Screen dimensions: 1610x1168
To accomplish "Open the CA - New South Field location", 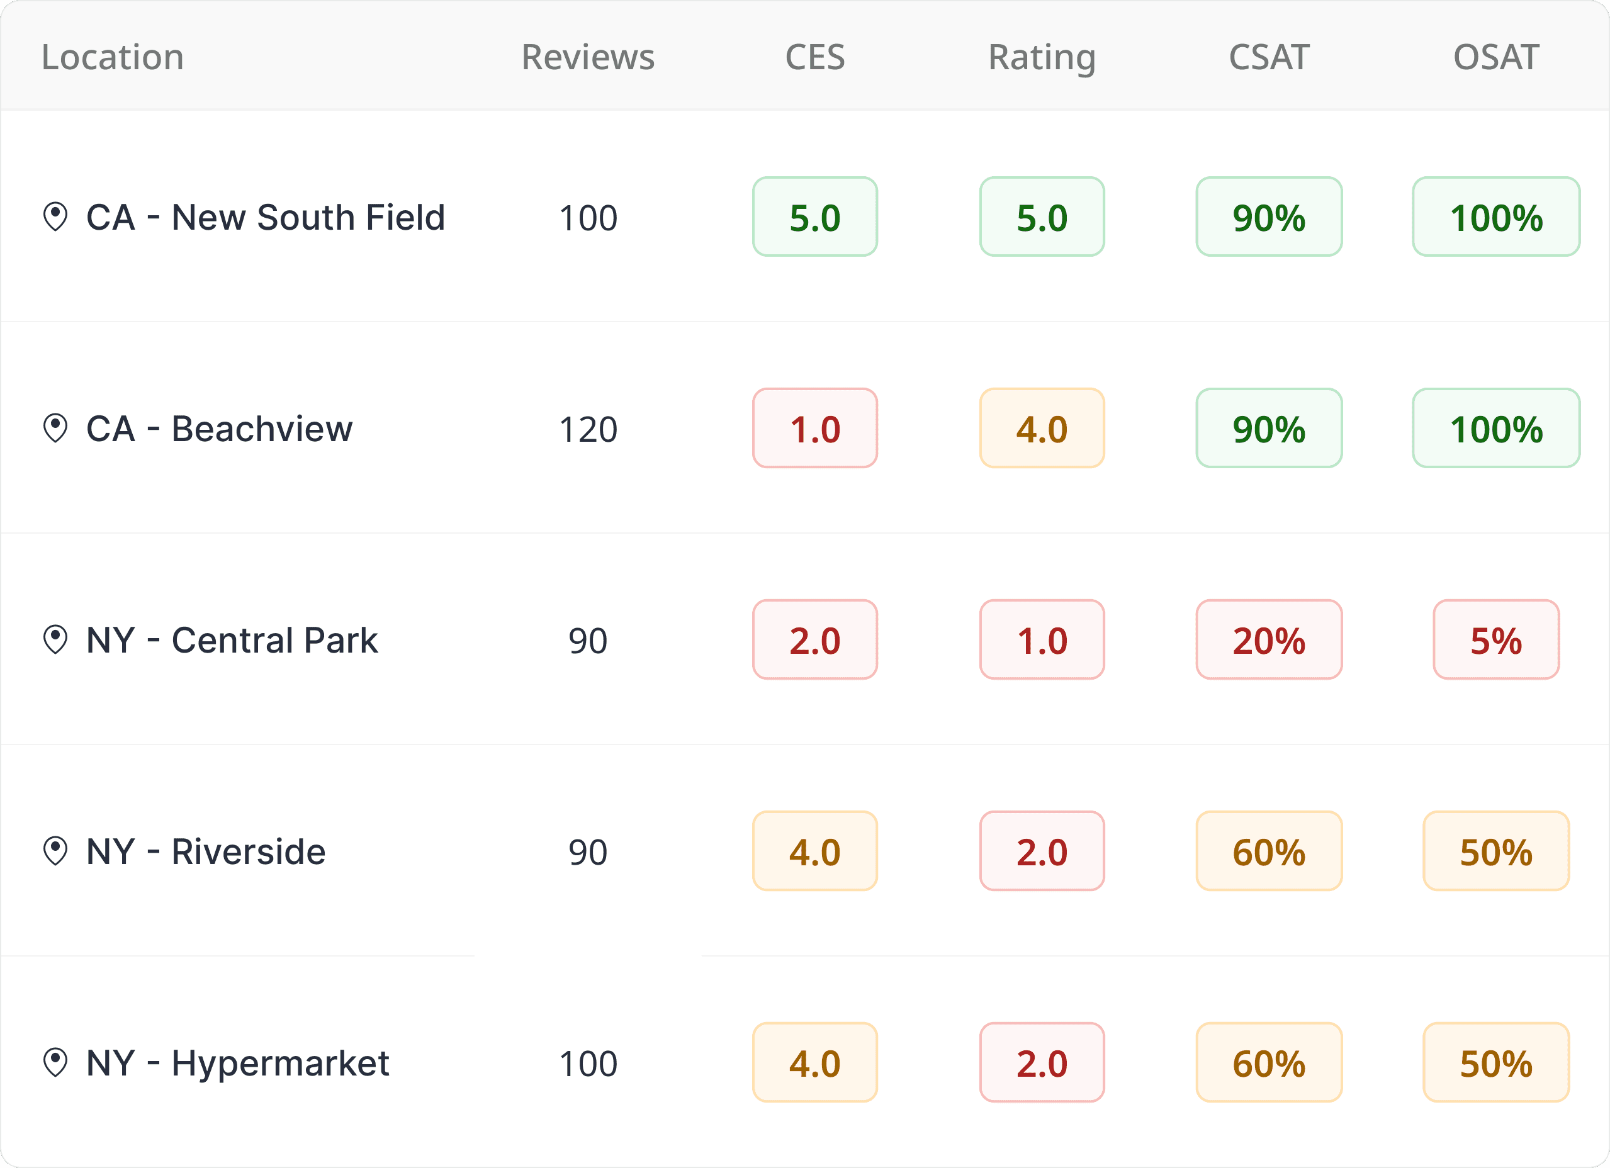I will pyautogui.click(x=266, y=217).
